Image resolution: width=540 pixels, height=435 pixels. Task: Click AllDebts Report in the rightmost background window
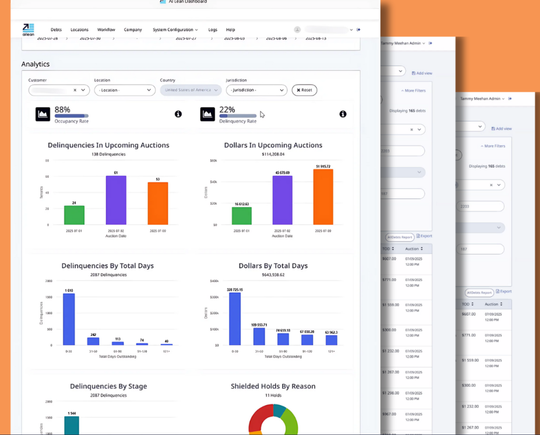tap(480, 293)
